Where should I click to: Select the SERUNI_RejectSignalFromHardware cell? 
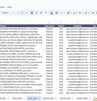(x=21, y=45)
